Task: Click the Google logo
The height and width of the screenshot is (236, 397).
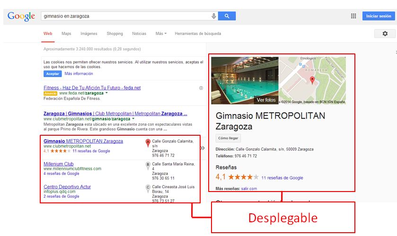Action: (x=21, y=16)
